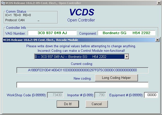Cancel the recode operation
This screenshot has height=115, width=162.
97,104
